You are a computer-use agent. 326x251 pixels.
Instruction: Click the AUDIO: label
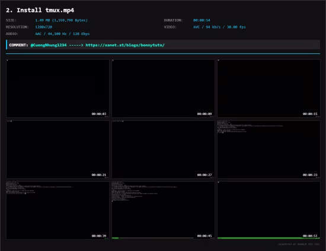pyautogui.click(x=12, y=34)
